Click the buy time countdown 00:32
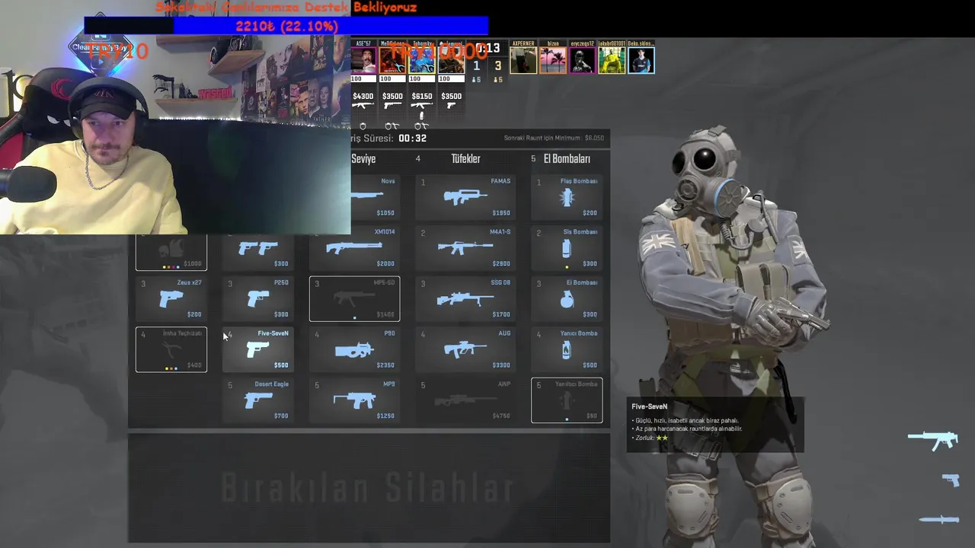The height and width of the screenshot is (548, 975). [x=412, y=138]
